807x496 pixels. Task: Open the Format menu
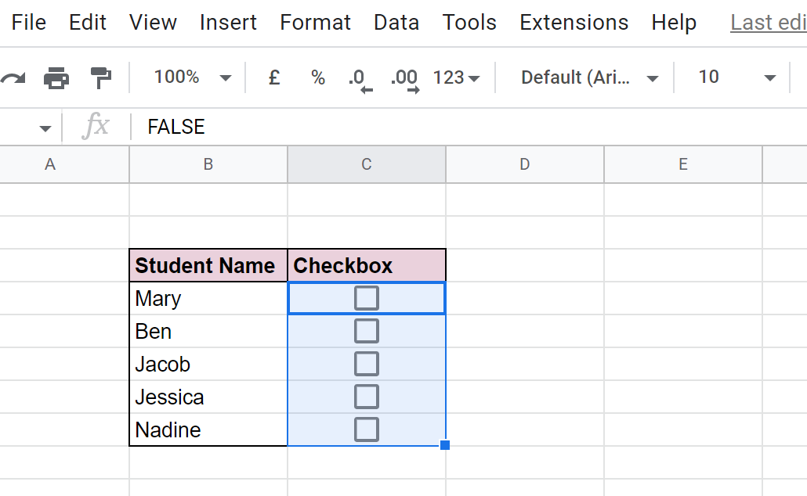[x=315, y=23]
